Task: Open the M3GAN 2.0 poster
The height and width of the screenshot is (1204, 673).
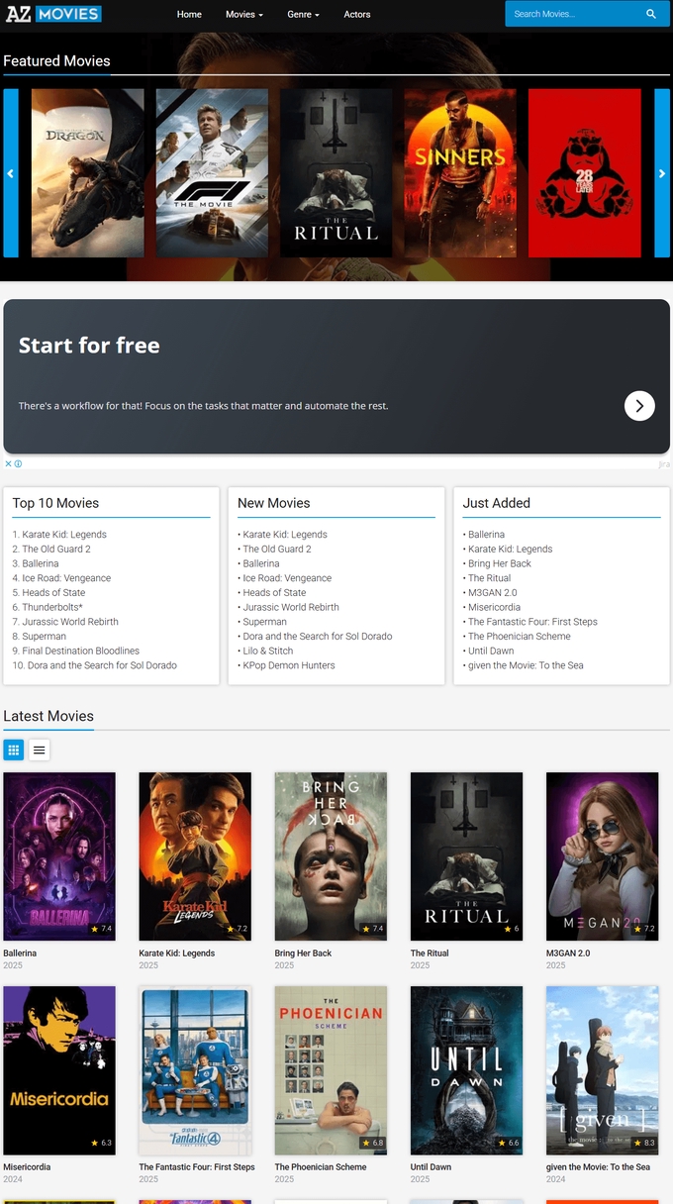Action: pos(602,856)
